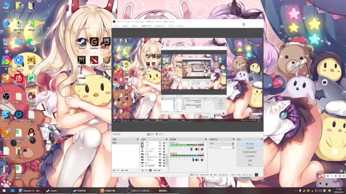
Task: Mute the Mic/Aux speaker icon
Action: [x=197, y=149]
